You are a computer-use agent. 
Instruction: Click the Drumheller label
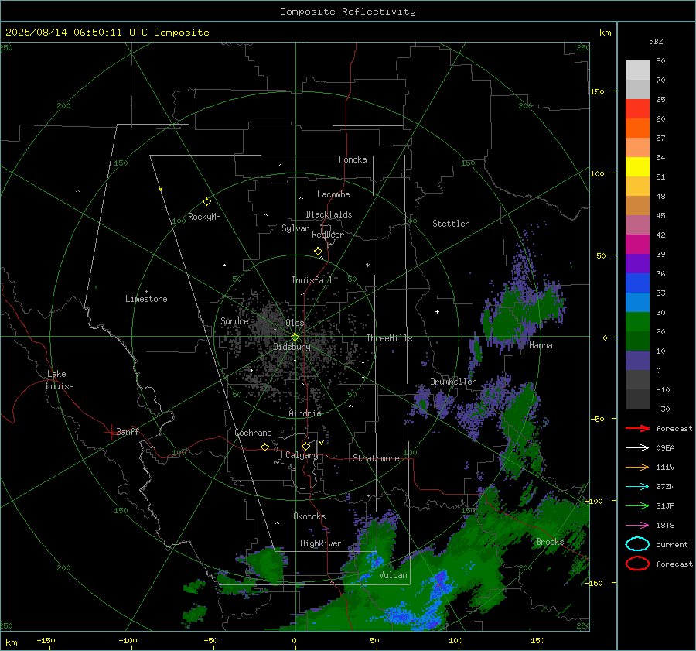tap(453, 382)
